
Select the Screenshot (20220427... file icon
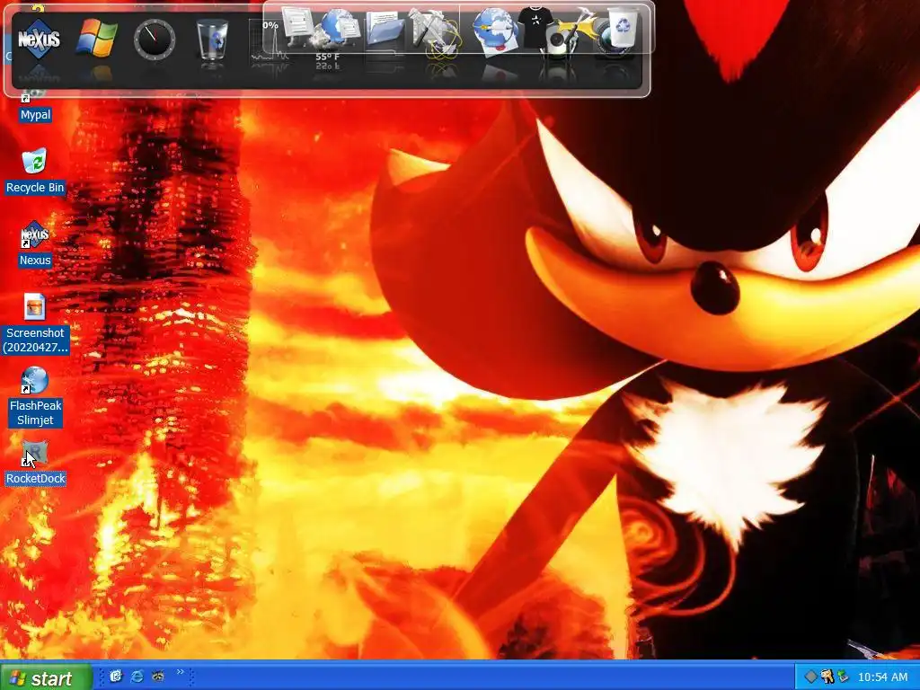pyautogui.click(x=35, y=323)
